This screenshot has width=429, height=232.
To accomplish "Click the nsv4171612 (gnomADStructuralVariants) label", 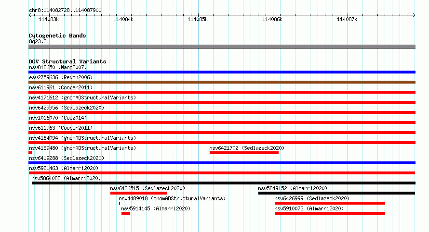I will [x=82, y=98].
